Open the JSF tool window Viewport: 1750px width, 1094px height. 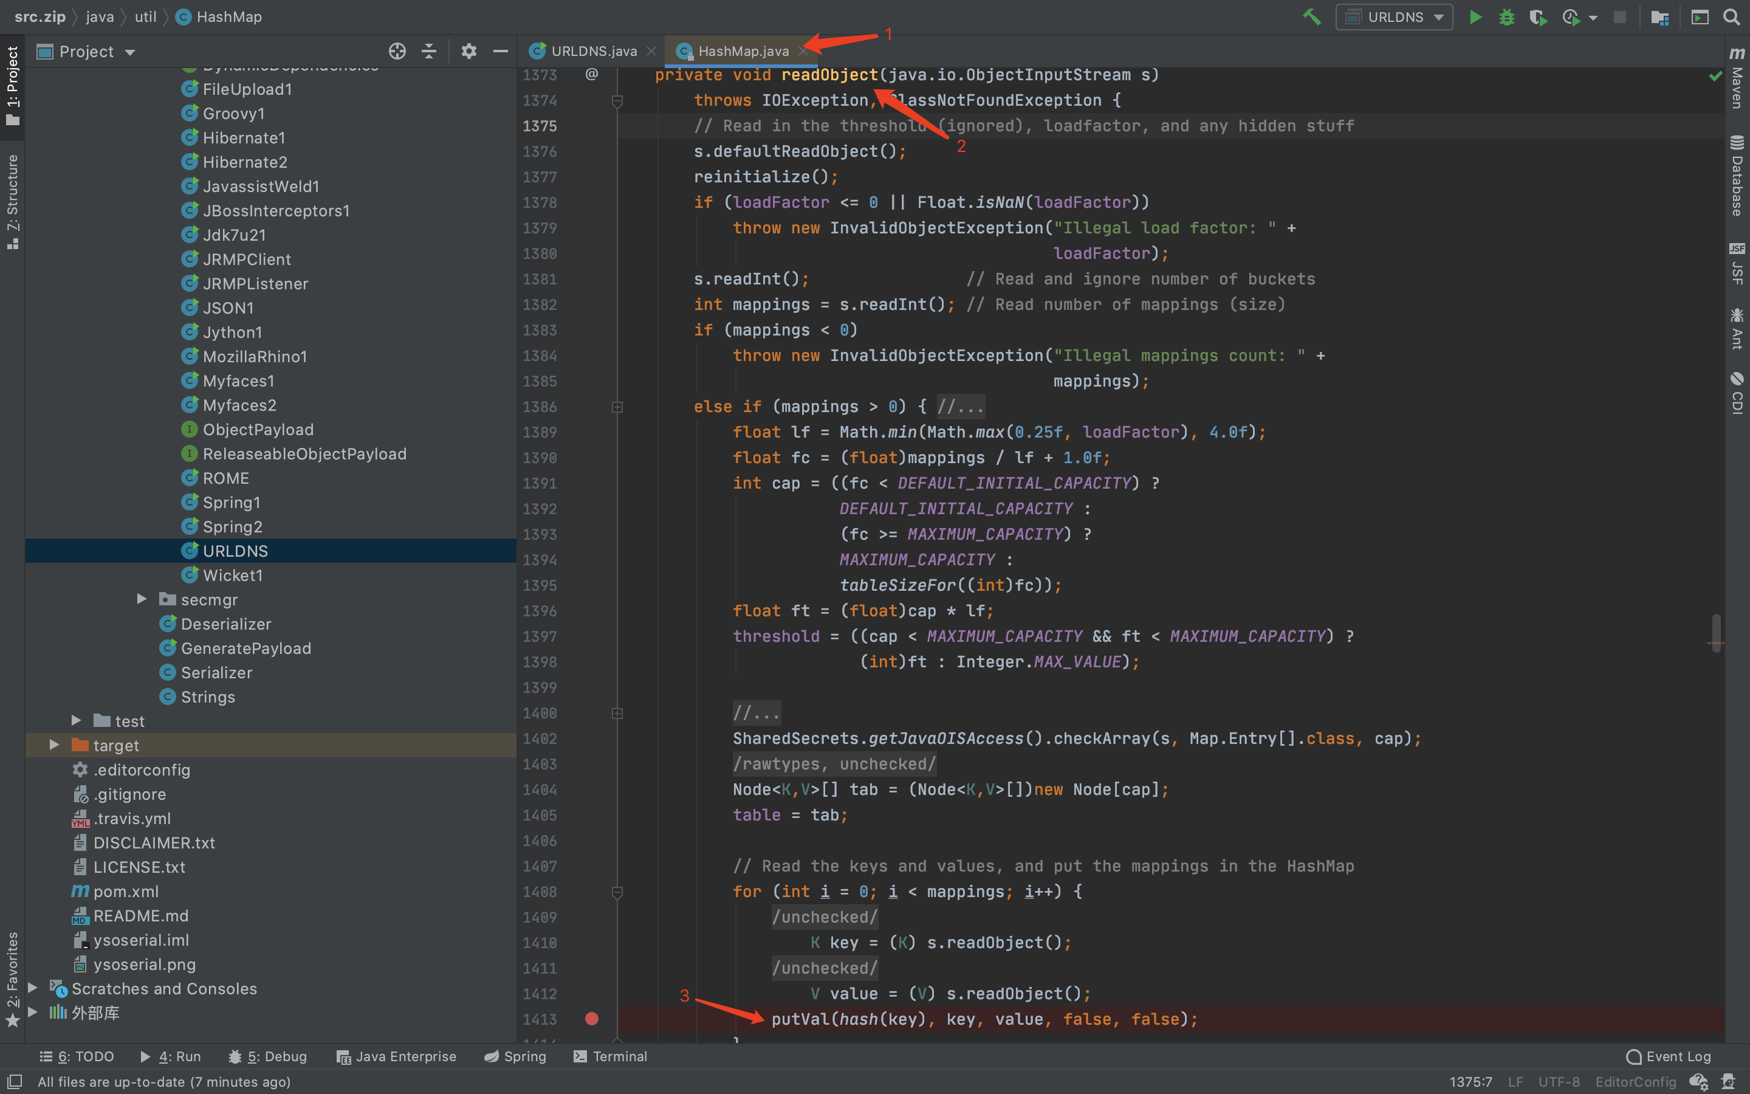1737,263
